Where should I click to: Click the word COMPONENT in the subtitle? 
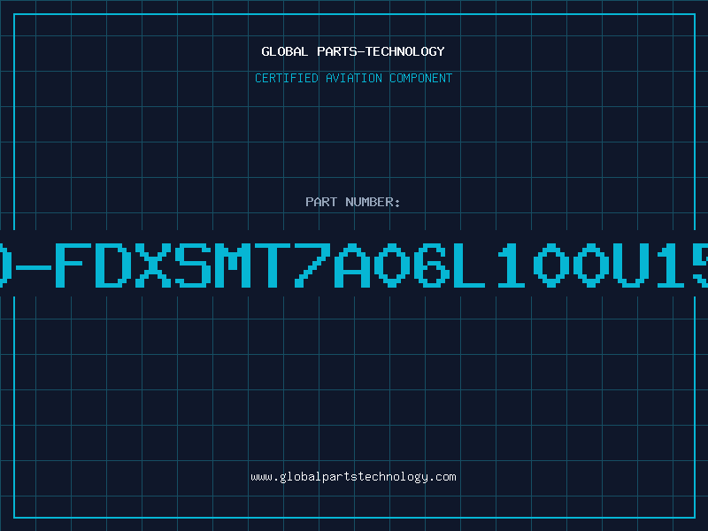click(421, 78)
